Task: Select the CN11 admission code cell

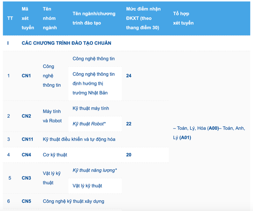Action: 28,139
